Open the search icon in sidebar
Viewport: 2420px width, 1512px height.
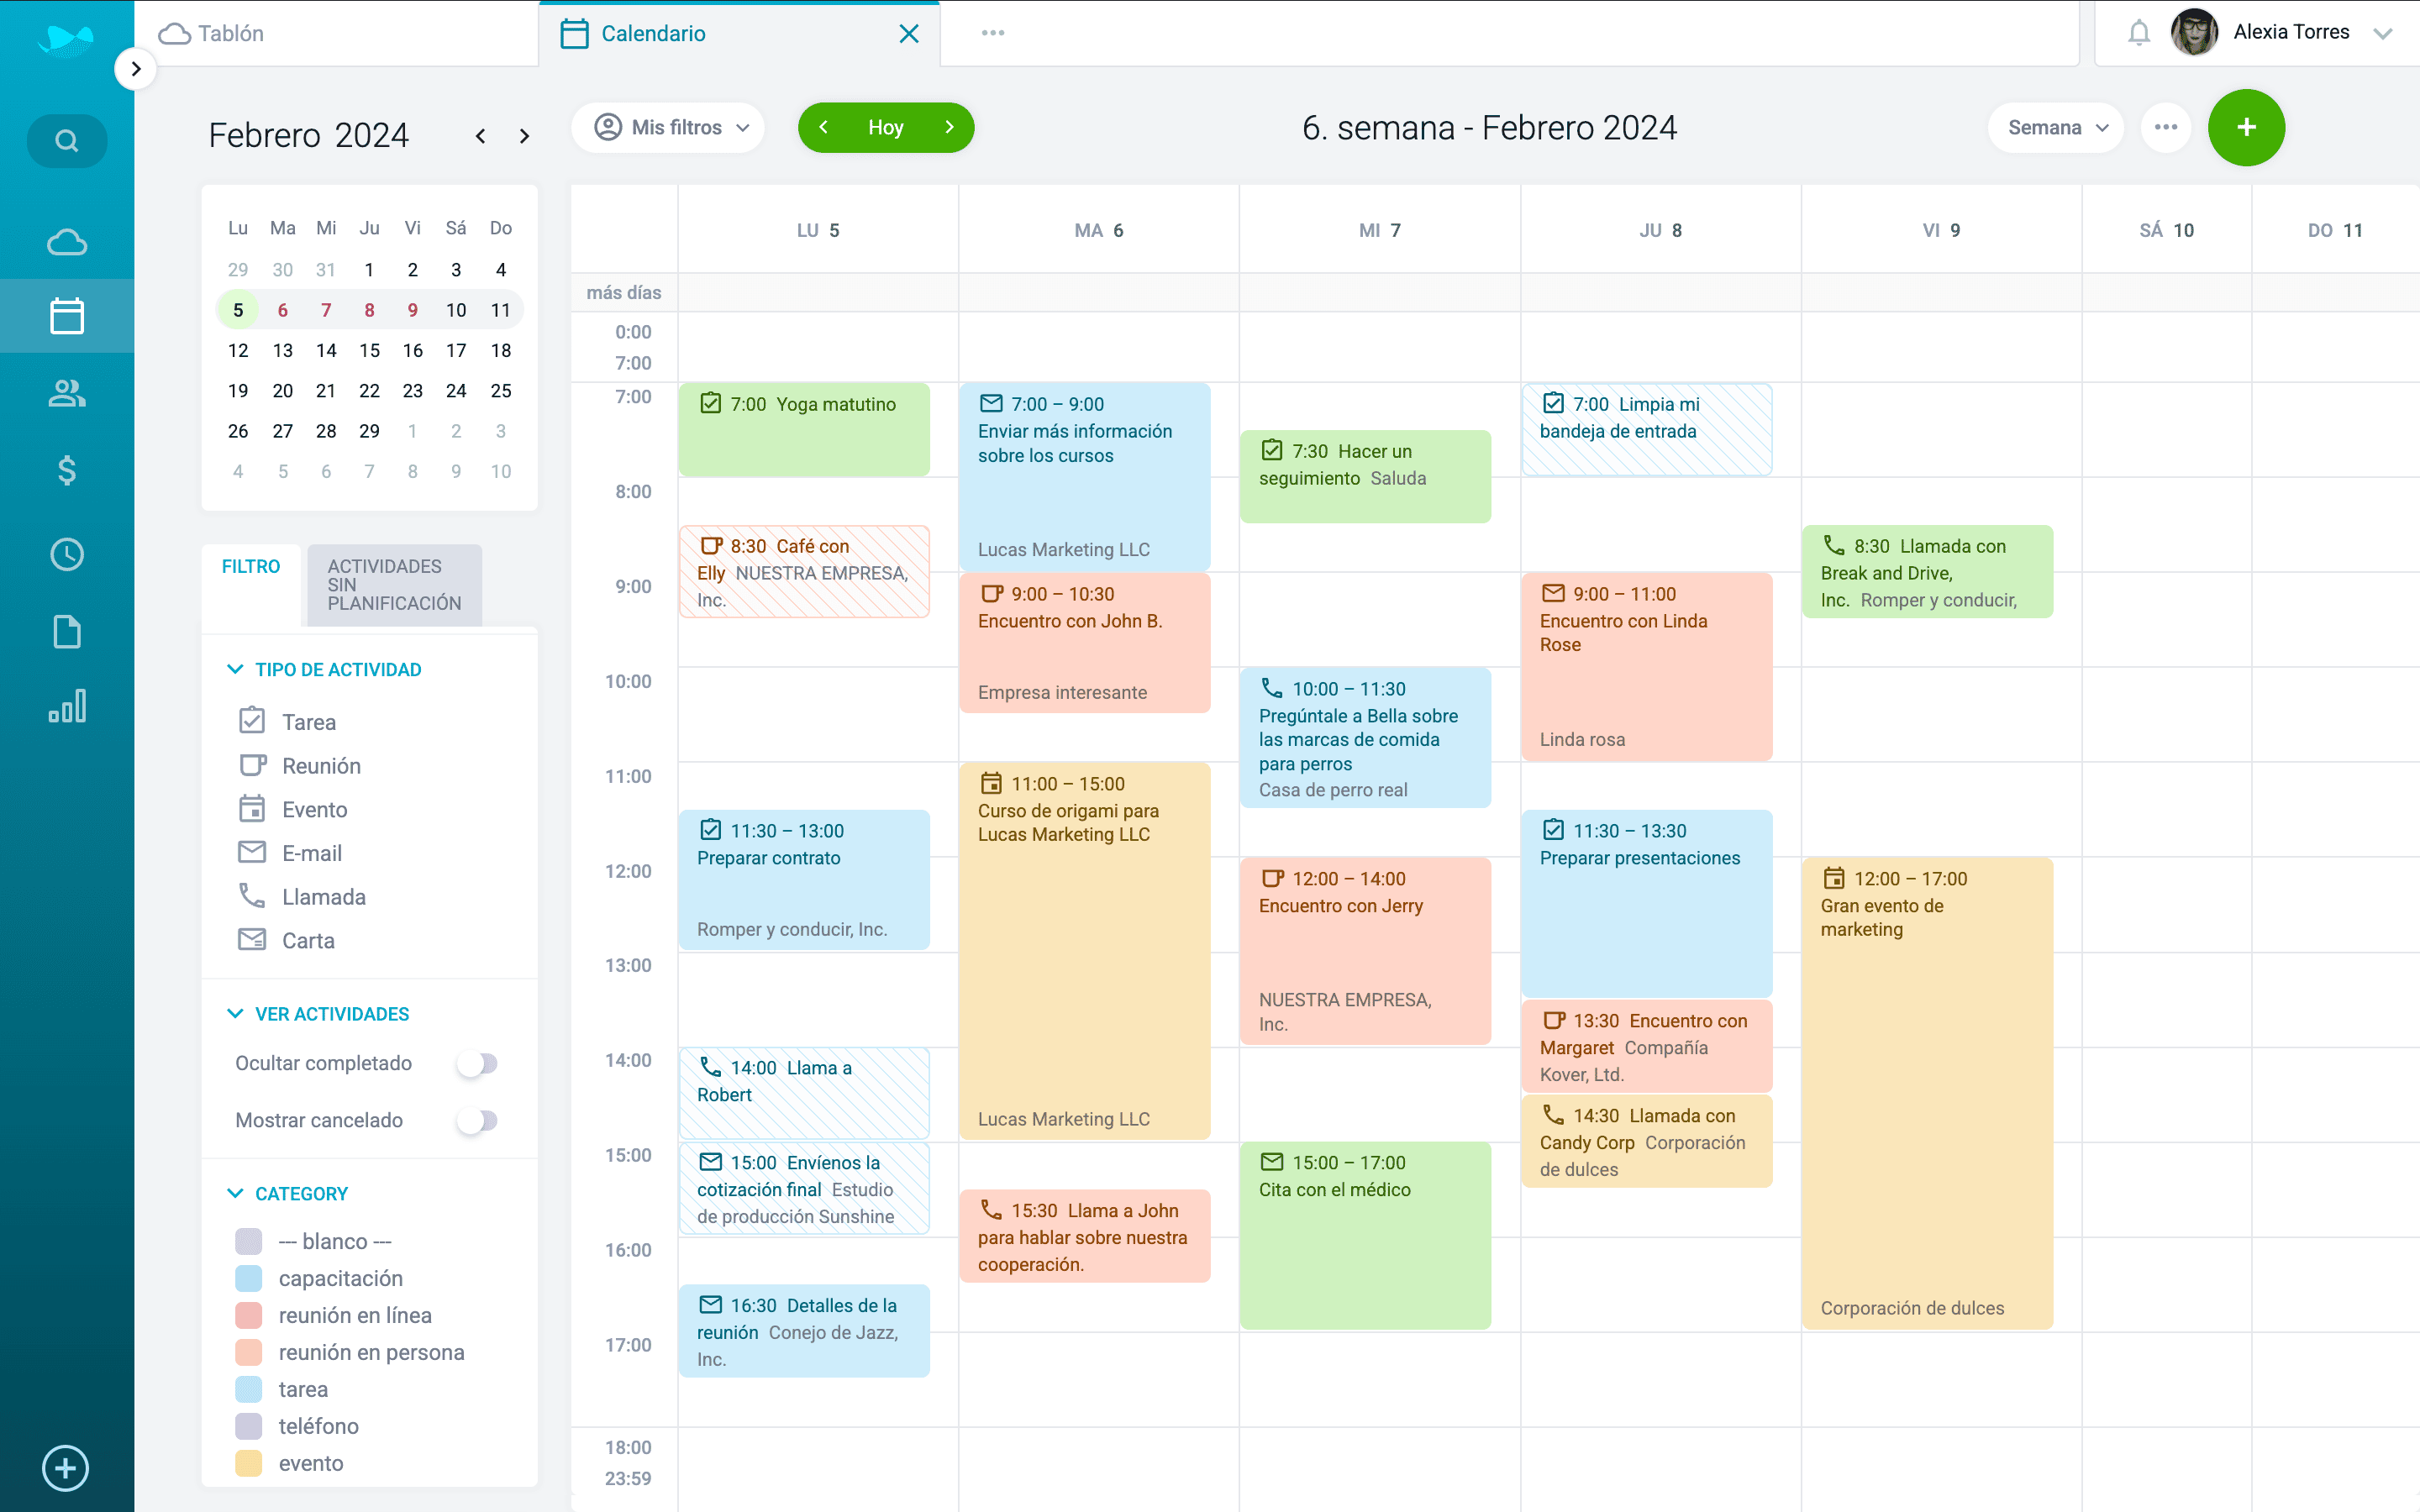66,140
